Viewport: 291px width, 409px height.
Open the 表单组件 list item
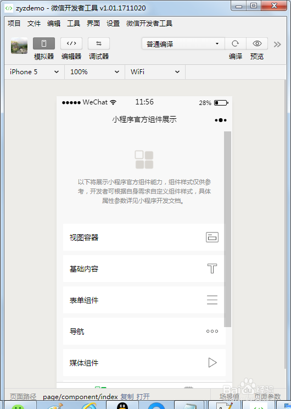coord(144,300)
